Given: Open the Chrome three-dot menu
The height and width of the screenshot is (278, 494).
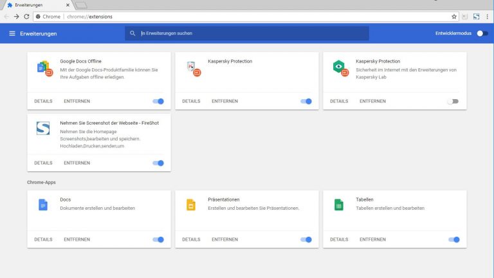Looking at the screenshot, I should point(487,16).
